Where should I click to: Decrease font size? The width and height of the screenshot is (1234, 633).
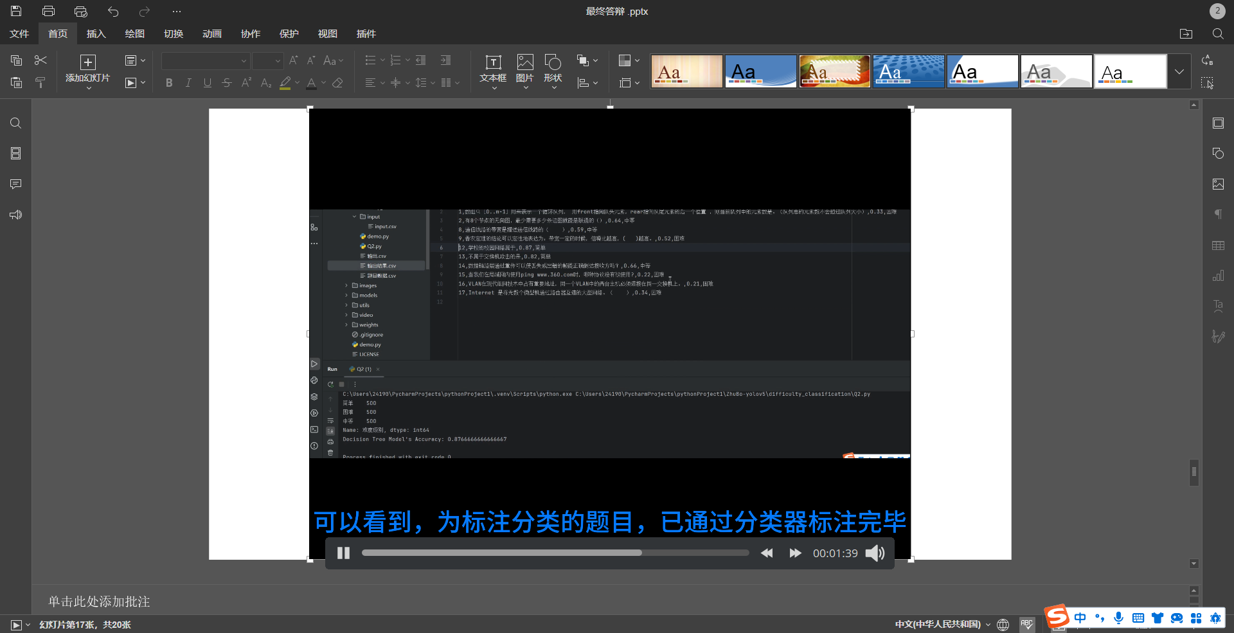[311, 60]
